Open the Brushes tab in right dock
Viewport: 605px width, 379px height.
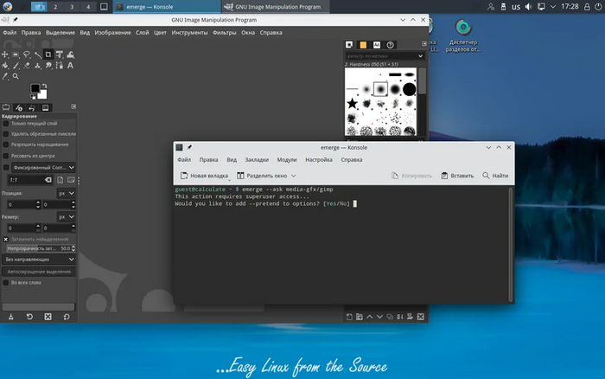349,45
